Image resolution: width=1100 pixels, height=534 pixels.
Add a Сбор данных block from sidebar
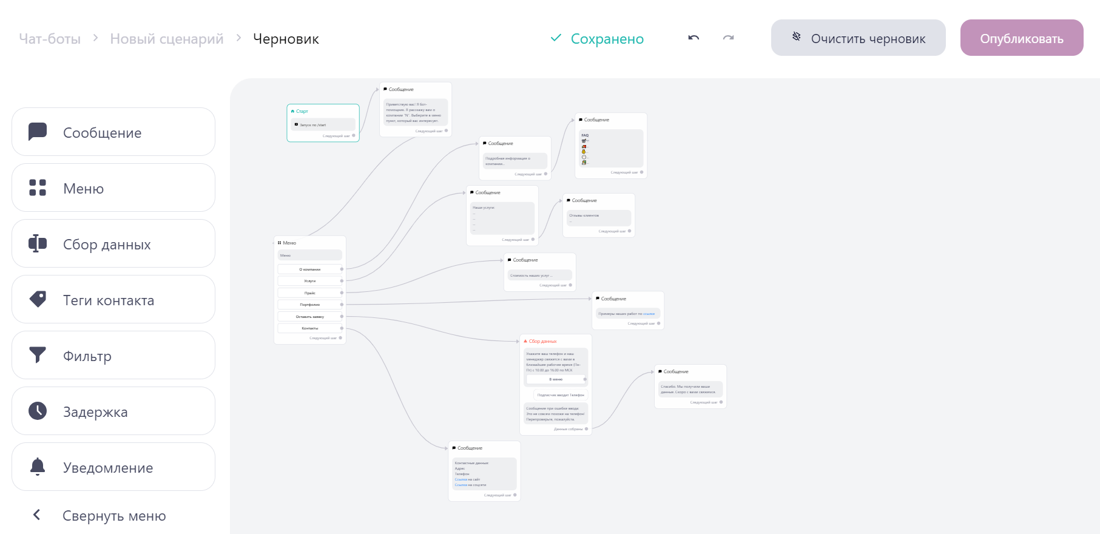click(x=113, y=243)
